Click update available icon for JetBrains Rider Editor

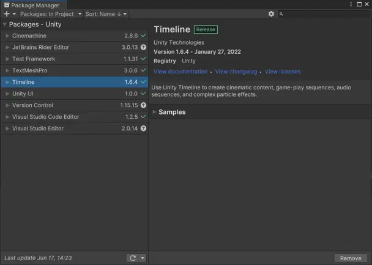[x=143, y=47]
